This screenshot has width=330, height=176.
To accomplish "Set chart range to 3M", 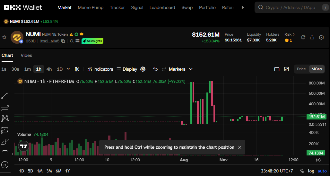I will click(x=49, y=171).
